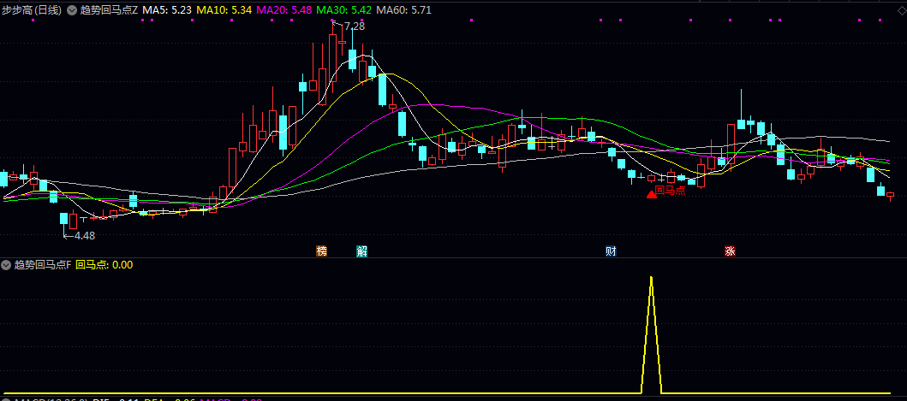907x401 pixels.
Task: Open the 趋势回马点Z indicator dropdown arrow
Action: [71, 10]
